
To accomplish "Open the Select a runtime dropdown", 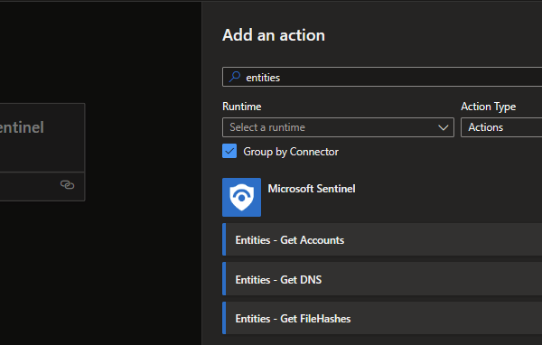I will tap(338, 127).
